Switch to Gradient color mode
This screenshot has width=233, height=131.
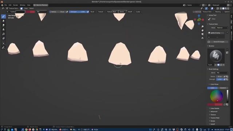pyautogui.click(x=223, y=88)
